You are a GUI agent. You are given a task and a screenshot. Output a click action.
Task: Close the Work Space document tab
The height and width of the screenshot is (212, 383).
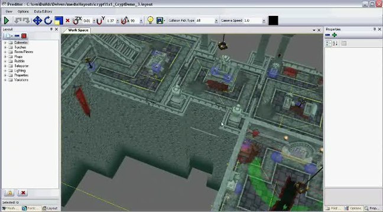(319, 30)
